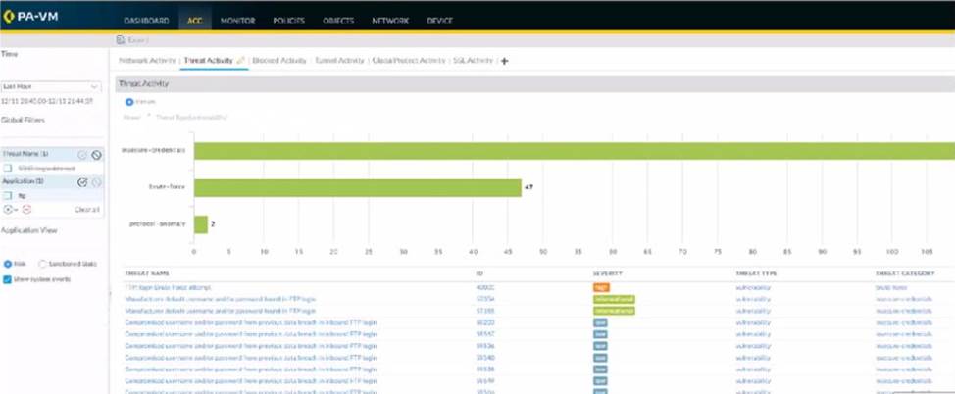
Task: Click Clear all in Global Filters
Action: (88, 210)
